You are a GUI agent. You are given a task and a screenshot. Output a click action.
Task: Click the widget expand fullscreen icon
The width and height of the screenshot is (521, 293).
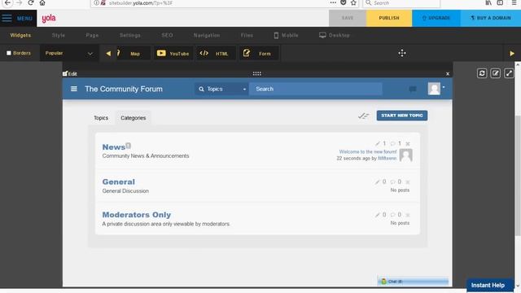[x=509, y=73]
